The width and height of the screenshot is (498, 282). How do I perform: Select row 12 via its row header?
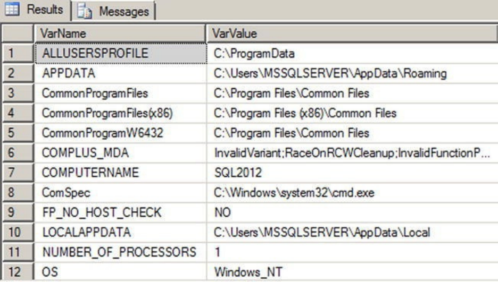pos(18,272)
